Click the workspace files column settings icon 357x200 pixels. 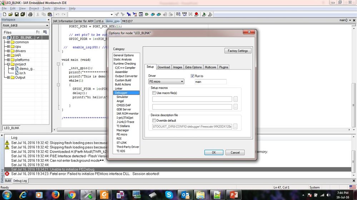click(x=38, y=32)
